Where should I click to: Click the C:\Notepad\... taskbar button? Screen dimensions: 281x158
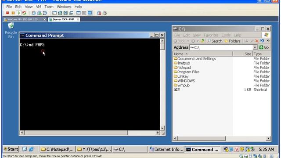58,149
